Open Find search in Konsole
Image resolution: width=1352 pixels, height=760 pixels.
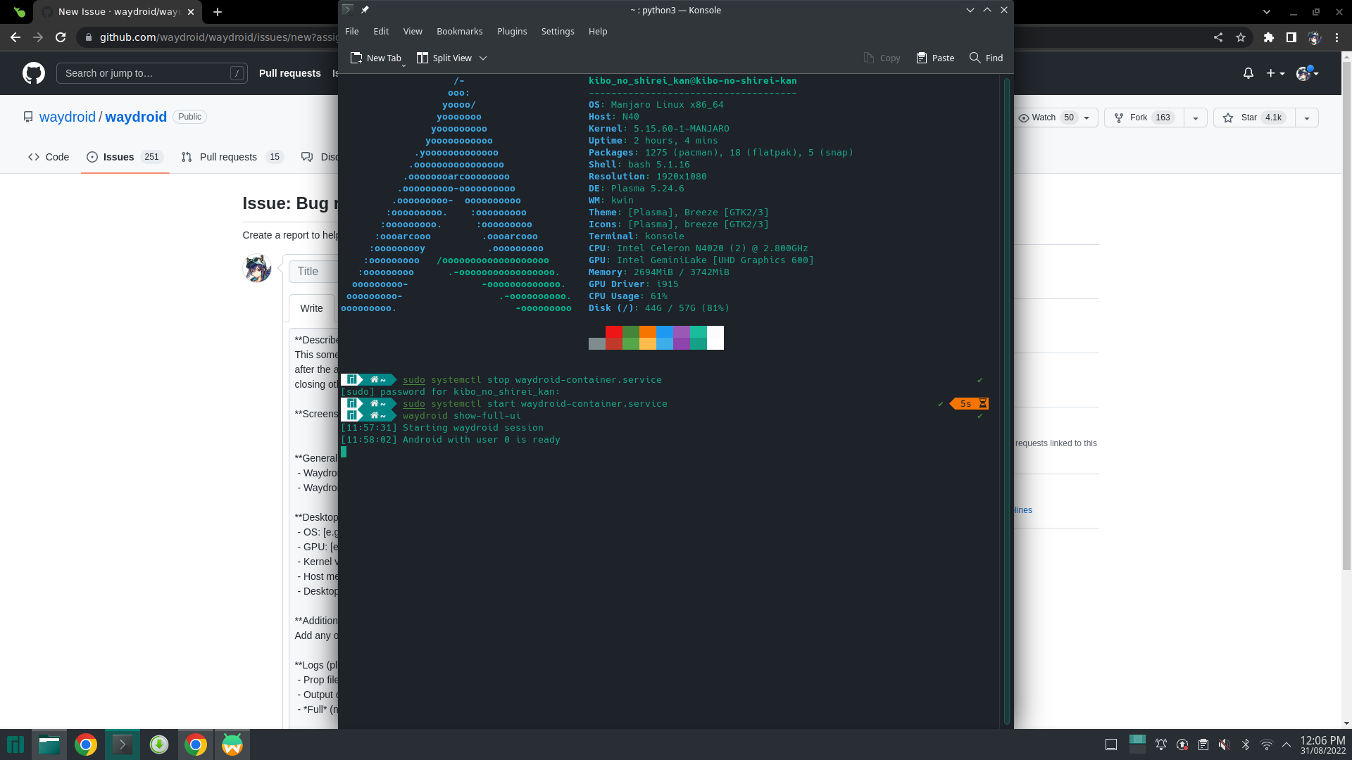click(x=986, y=58)
